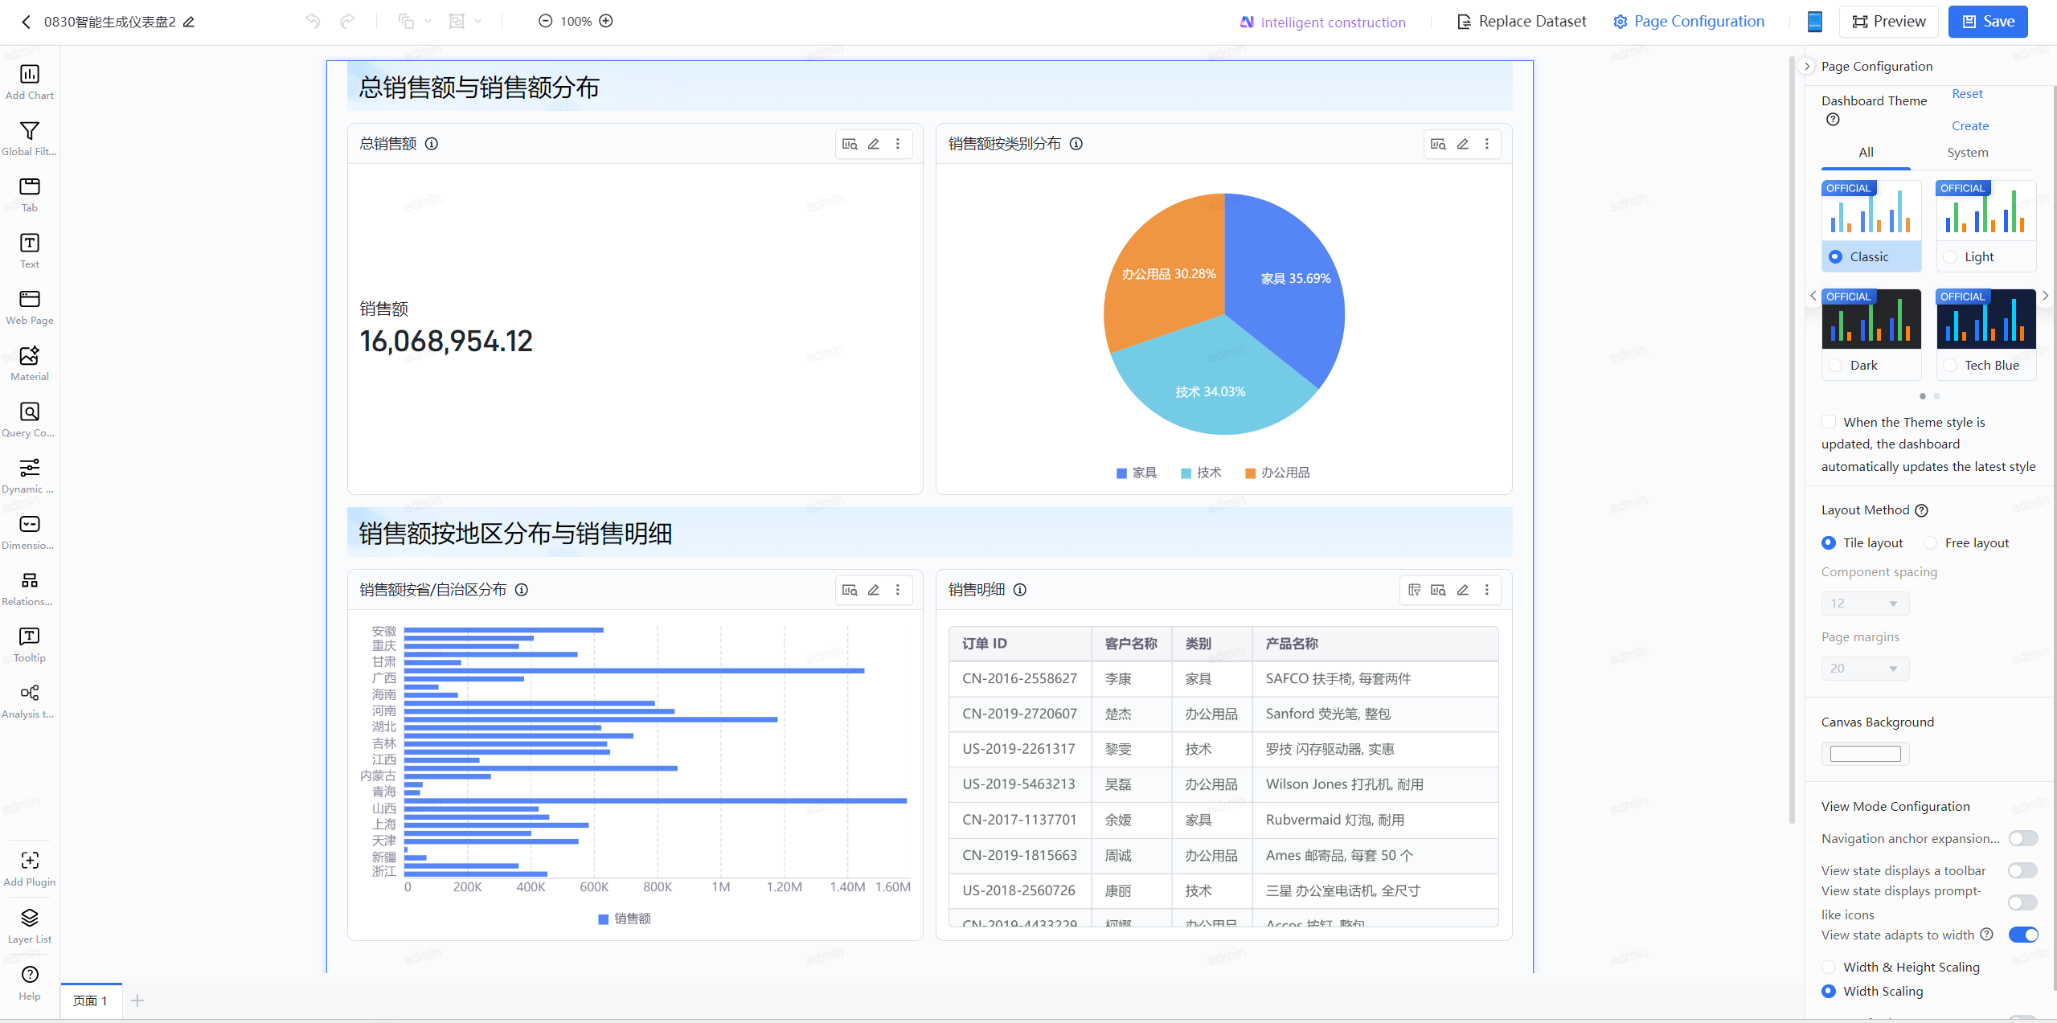This screenshot has height=1023, width=2057.
Task: Go to previous theme page arrow
Action: pyautogui.click(x=1813, y=296)
